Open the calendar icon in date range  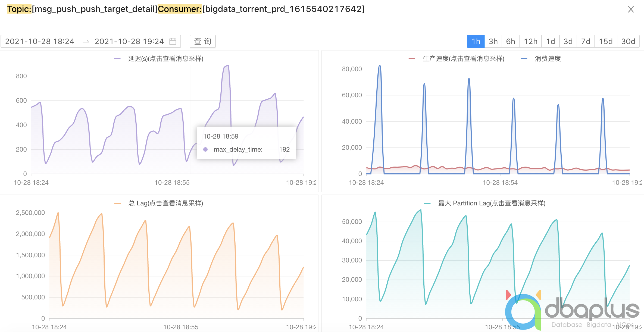pos(173,41)
